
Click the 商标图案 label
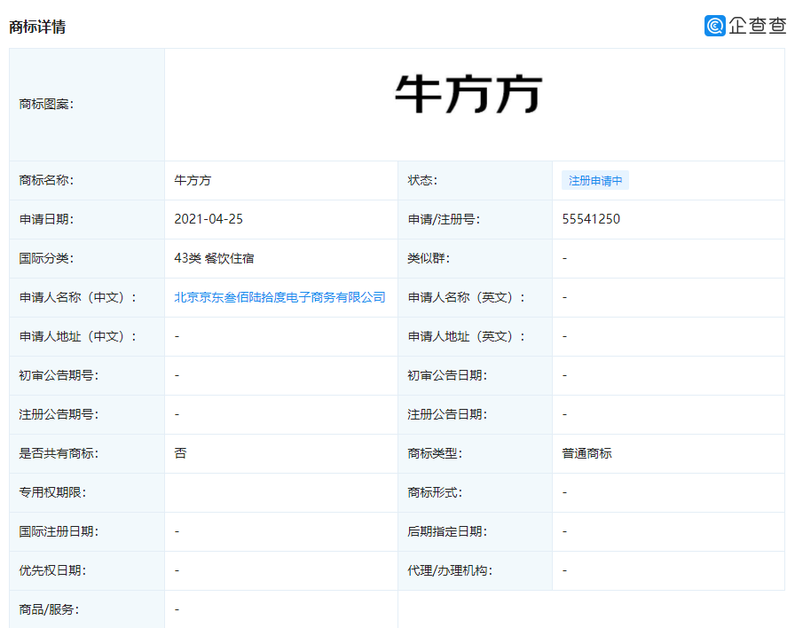pyautogui.click(x=46, y=104)
